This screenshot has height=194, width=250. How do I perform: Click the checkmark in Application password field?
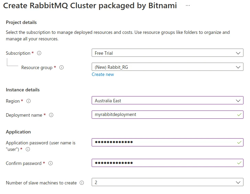click(x=239, y=142)
